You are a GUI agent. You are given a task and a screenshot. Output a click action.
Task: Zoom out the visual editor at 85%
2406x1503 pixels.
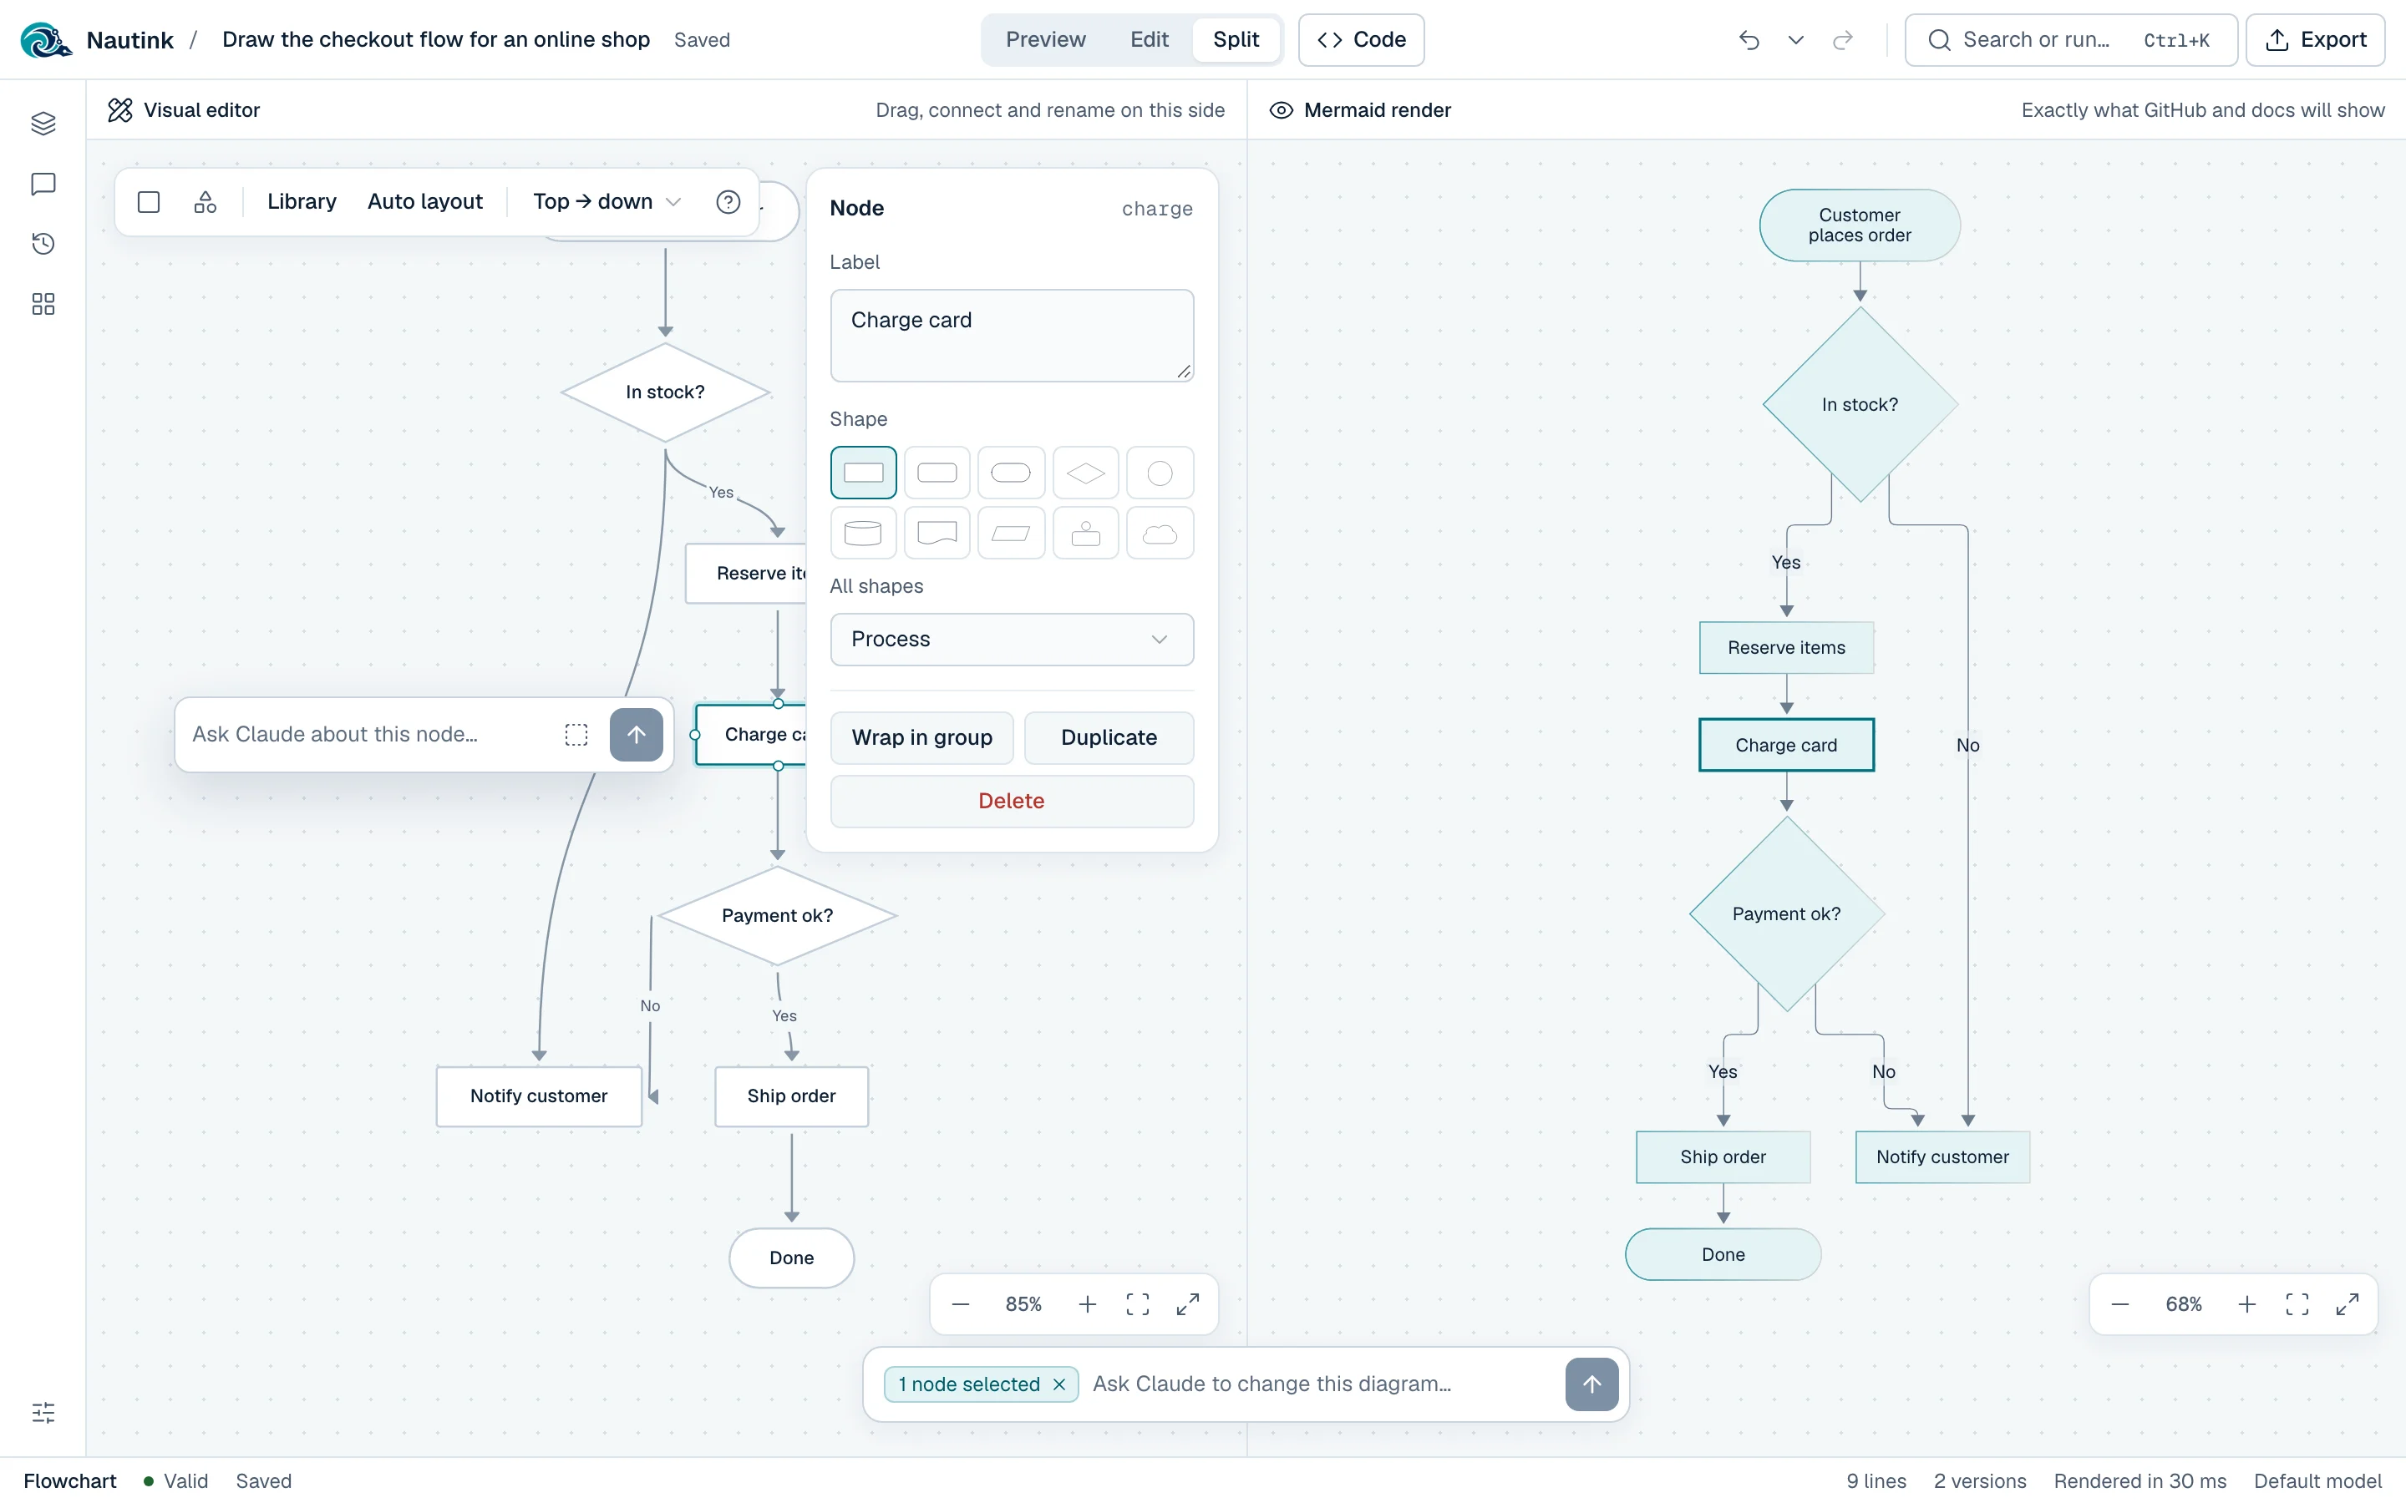[x=961, y=1304]
